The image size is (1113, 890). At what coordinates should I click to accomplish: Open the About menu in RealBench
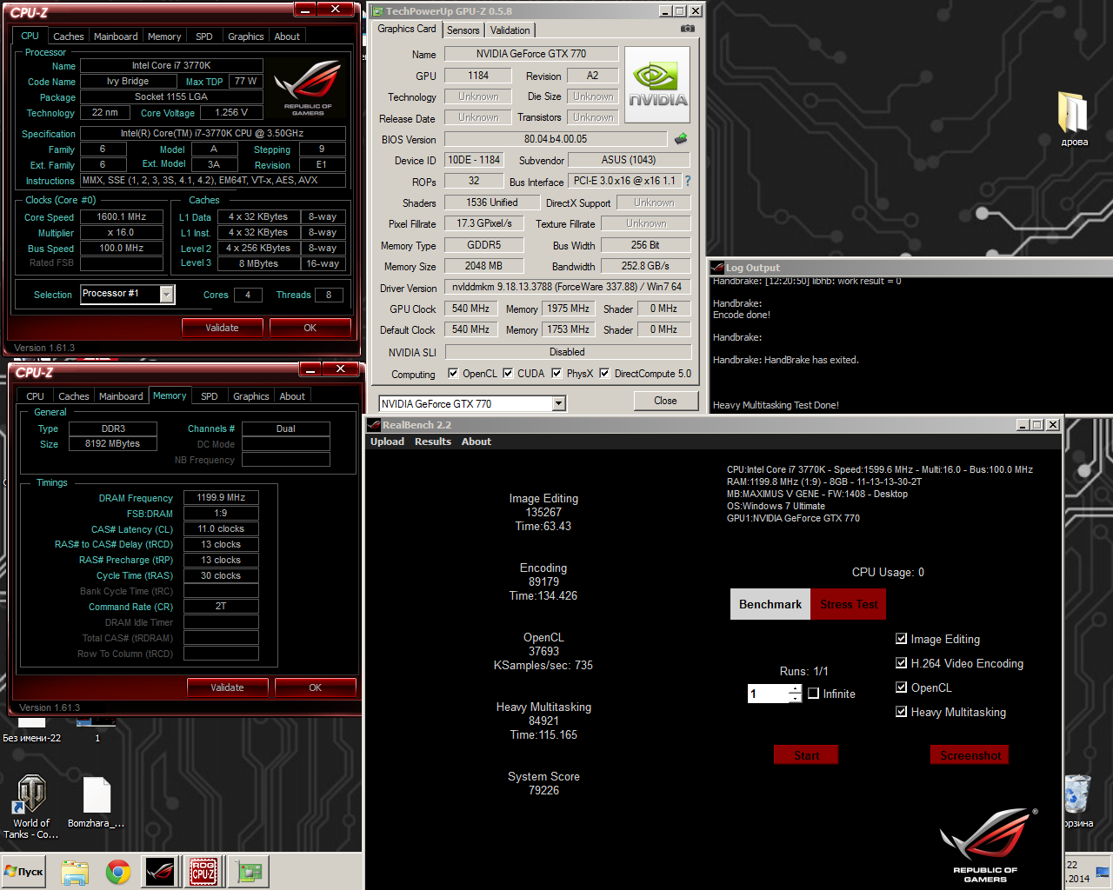[x=477, y=442]
